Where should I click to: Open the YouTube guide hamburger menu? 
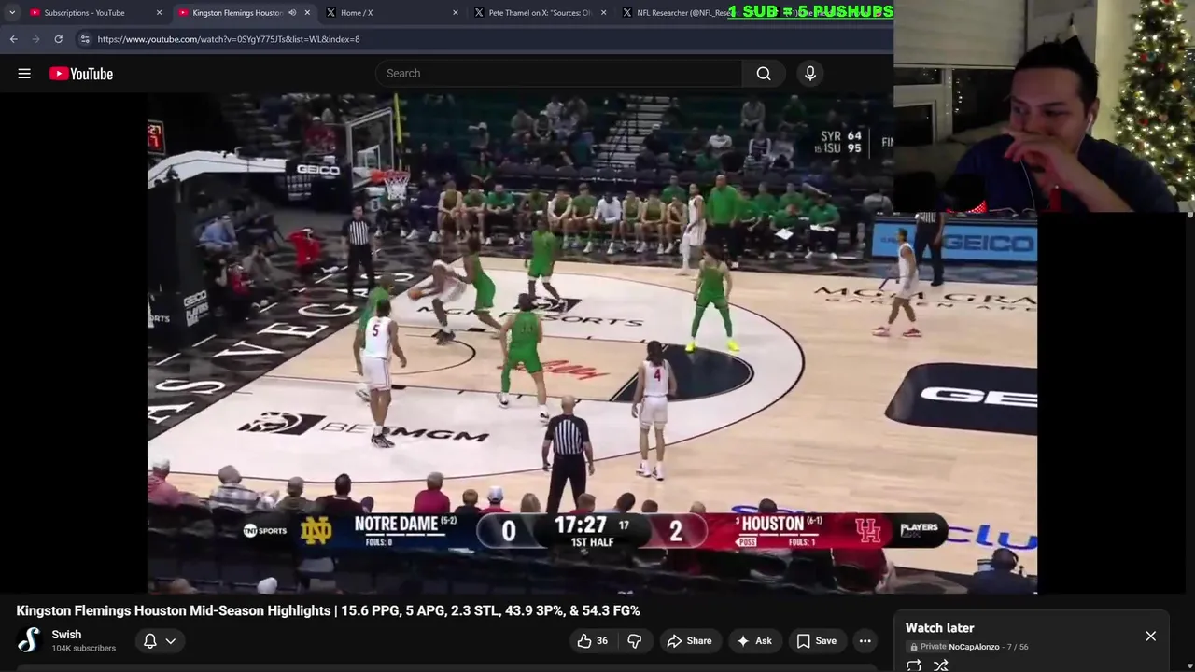(x=24, y=74)
